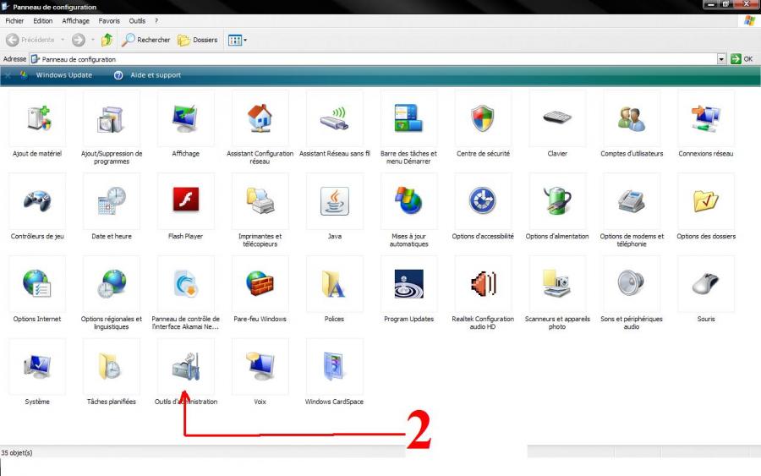Open the Affichage menu

click(x=75, y=20)
